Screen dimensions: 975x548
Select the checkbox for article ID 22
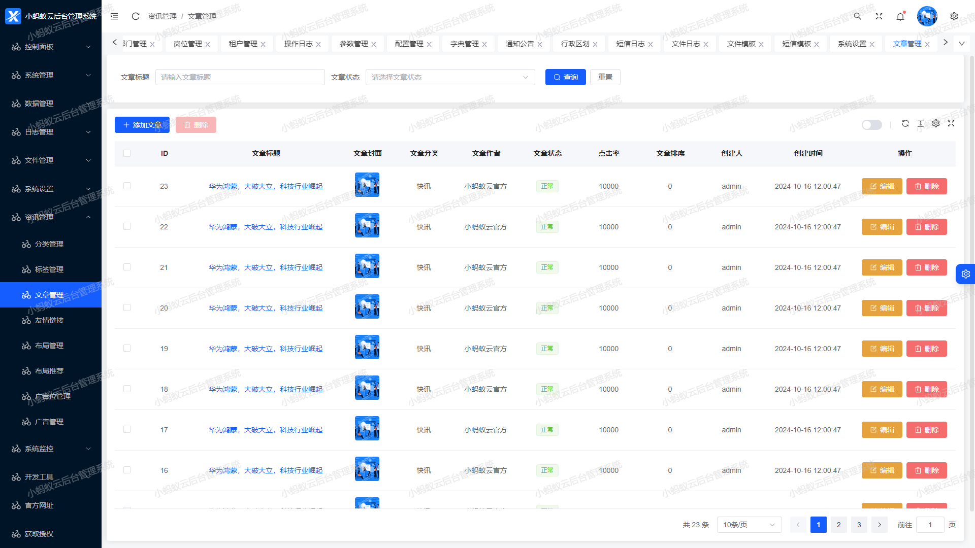[x=127, y=226]
